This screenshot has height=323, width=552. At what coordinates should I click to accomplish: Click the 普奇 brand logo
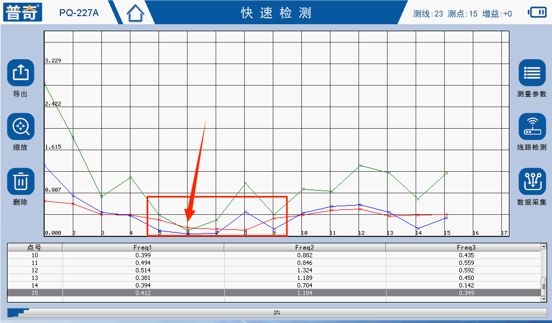(23, 12)
